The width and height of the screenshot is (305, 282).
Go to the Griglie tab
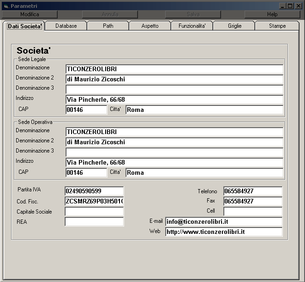click(x=234, y=26)
